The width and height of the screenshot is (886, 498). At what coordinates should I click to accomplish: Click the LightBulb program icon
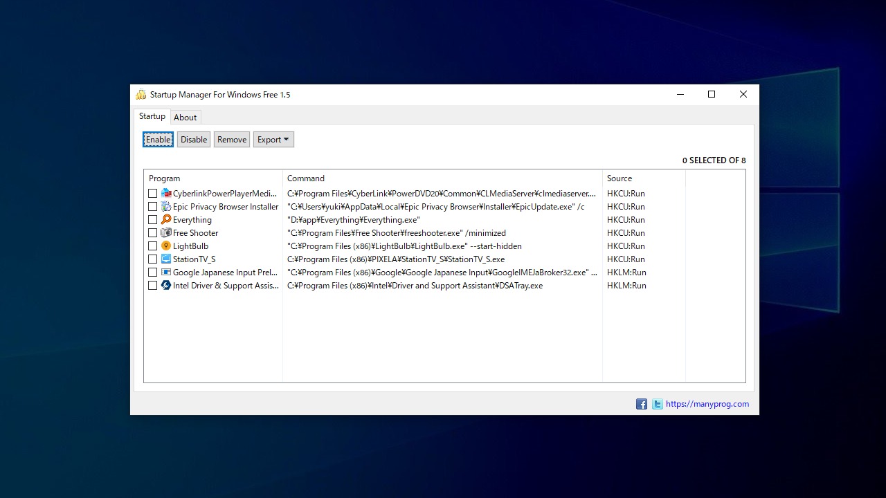[166, 246]
